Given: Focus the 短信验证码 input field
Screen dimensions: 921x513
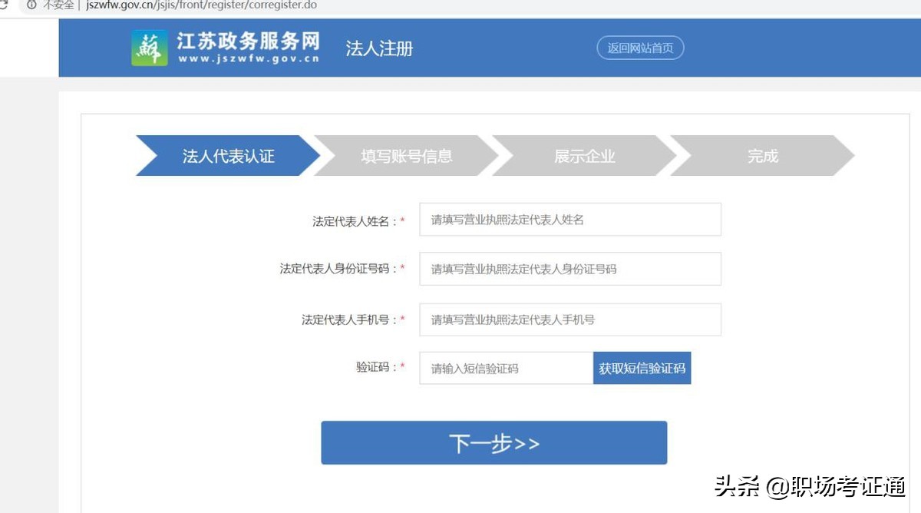Looking at the screenshot, I should coord(506,368).
